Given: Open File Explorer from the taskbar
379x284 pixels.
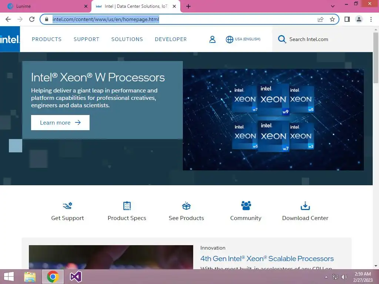Looking at the screenshot, I should [x=30, y=277].
